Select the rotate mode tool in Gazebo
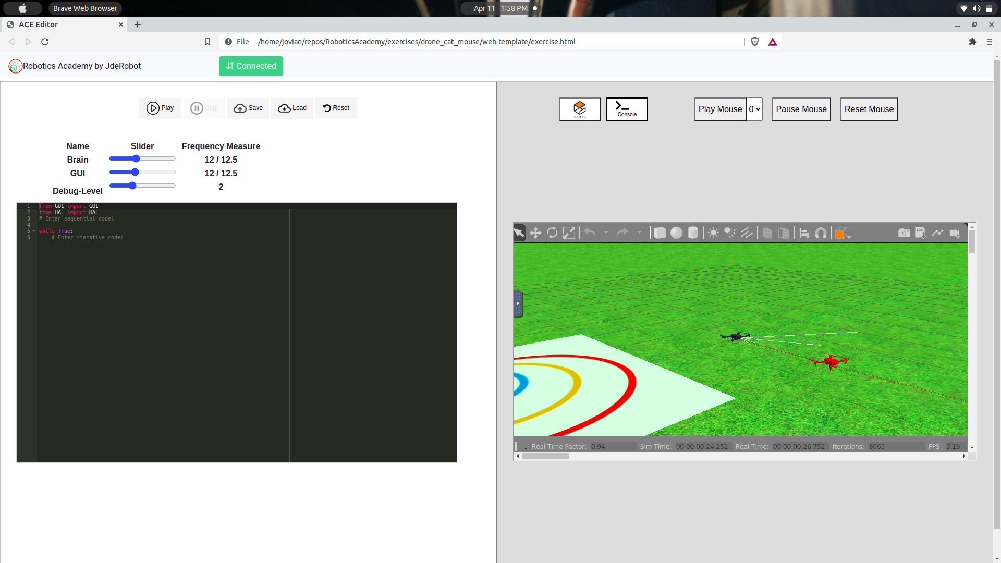1001x563 pixels. tap(552, 233)
